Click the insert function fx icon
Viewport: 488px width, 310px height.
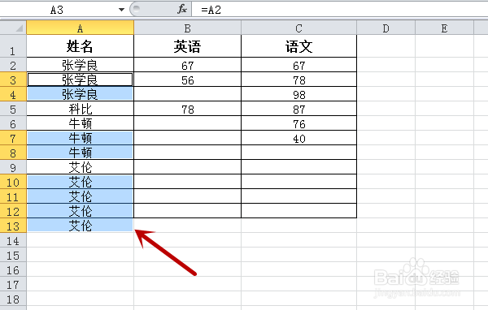(182, 9)
